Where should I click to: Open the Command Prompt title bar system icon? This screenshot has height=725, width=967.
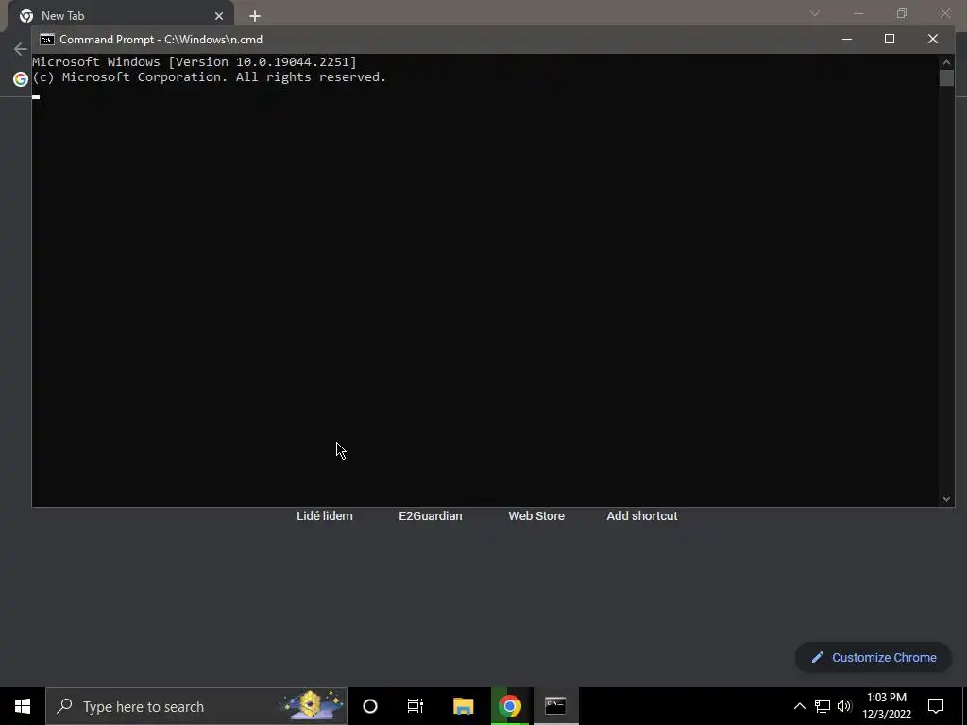[x=47, y=40]
